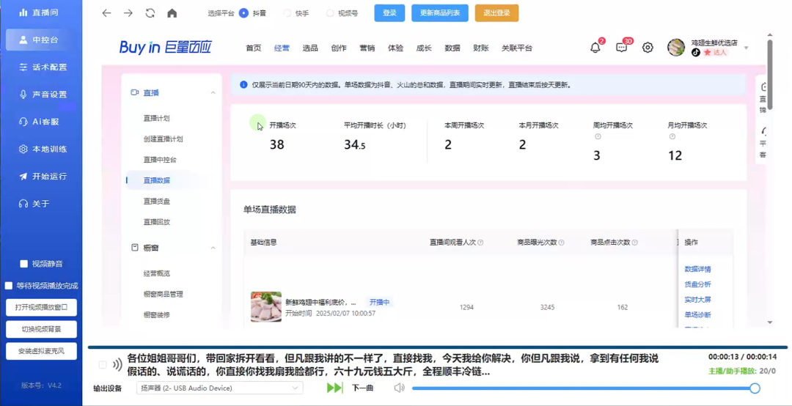Open the 关联平台 tab in top navigation
This screenshot has width=792, height=406.
(517, 48)
